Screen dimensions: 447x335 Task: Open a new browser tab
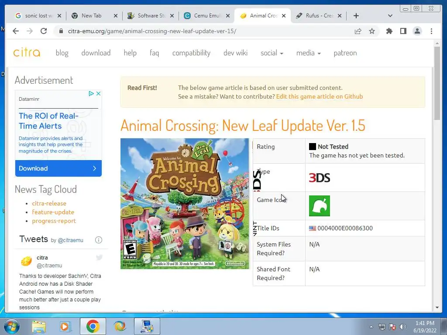point(356,16)
